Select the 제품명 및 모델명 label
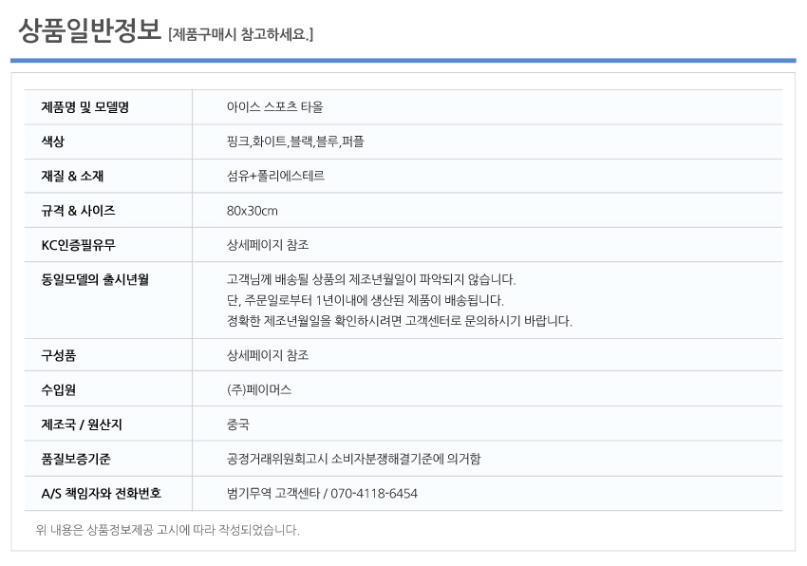This screenshot has width=807, height=566. [x=84, y=107]
